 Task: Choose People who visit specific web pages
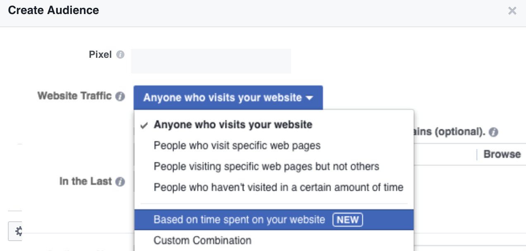click(x=237, y=145)
